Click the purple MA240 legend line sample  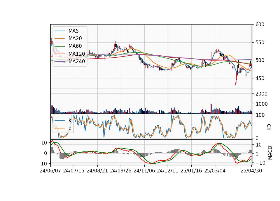point(60,61)
